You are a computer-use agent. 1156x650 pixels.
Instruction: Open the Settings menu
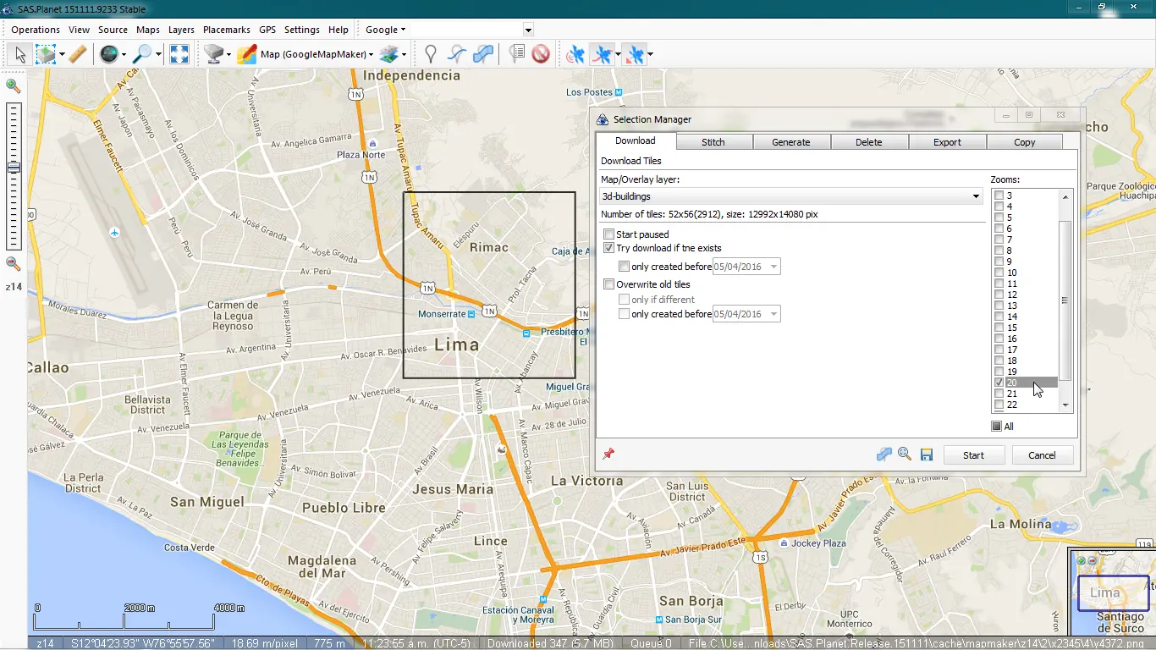coord(302,30)
